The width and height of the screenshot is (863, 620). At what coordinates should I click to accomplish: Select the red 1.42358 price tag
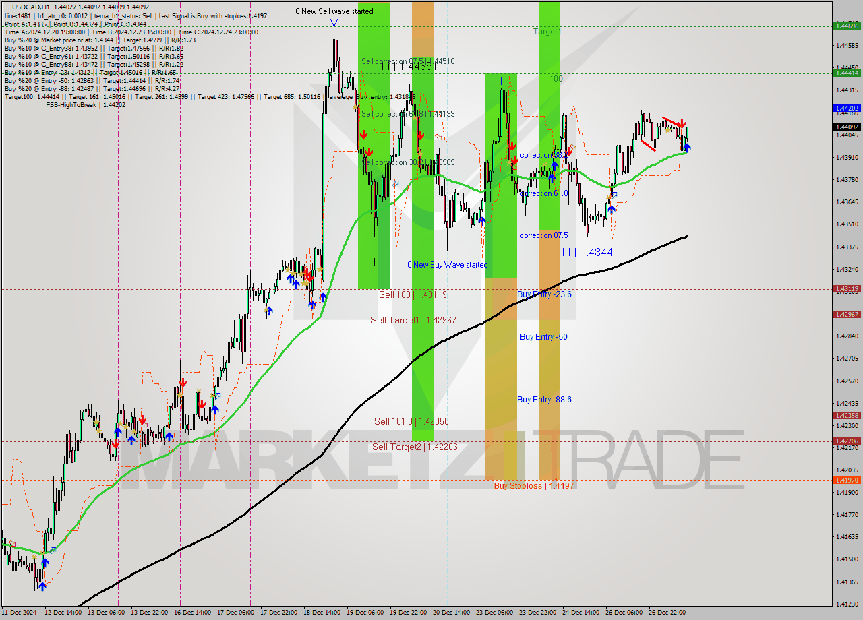847,416
